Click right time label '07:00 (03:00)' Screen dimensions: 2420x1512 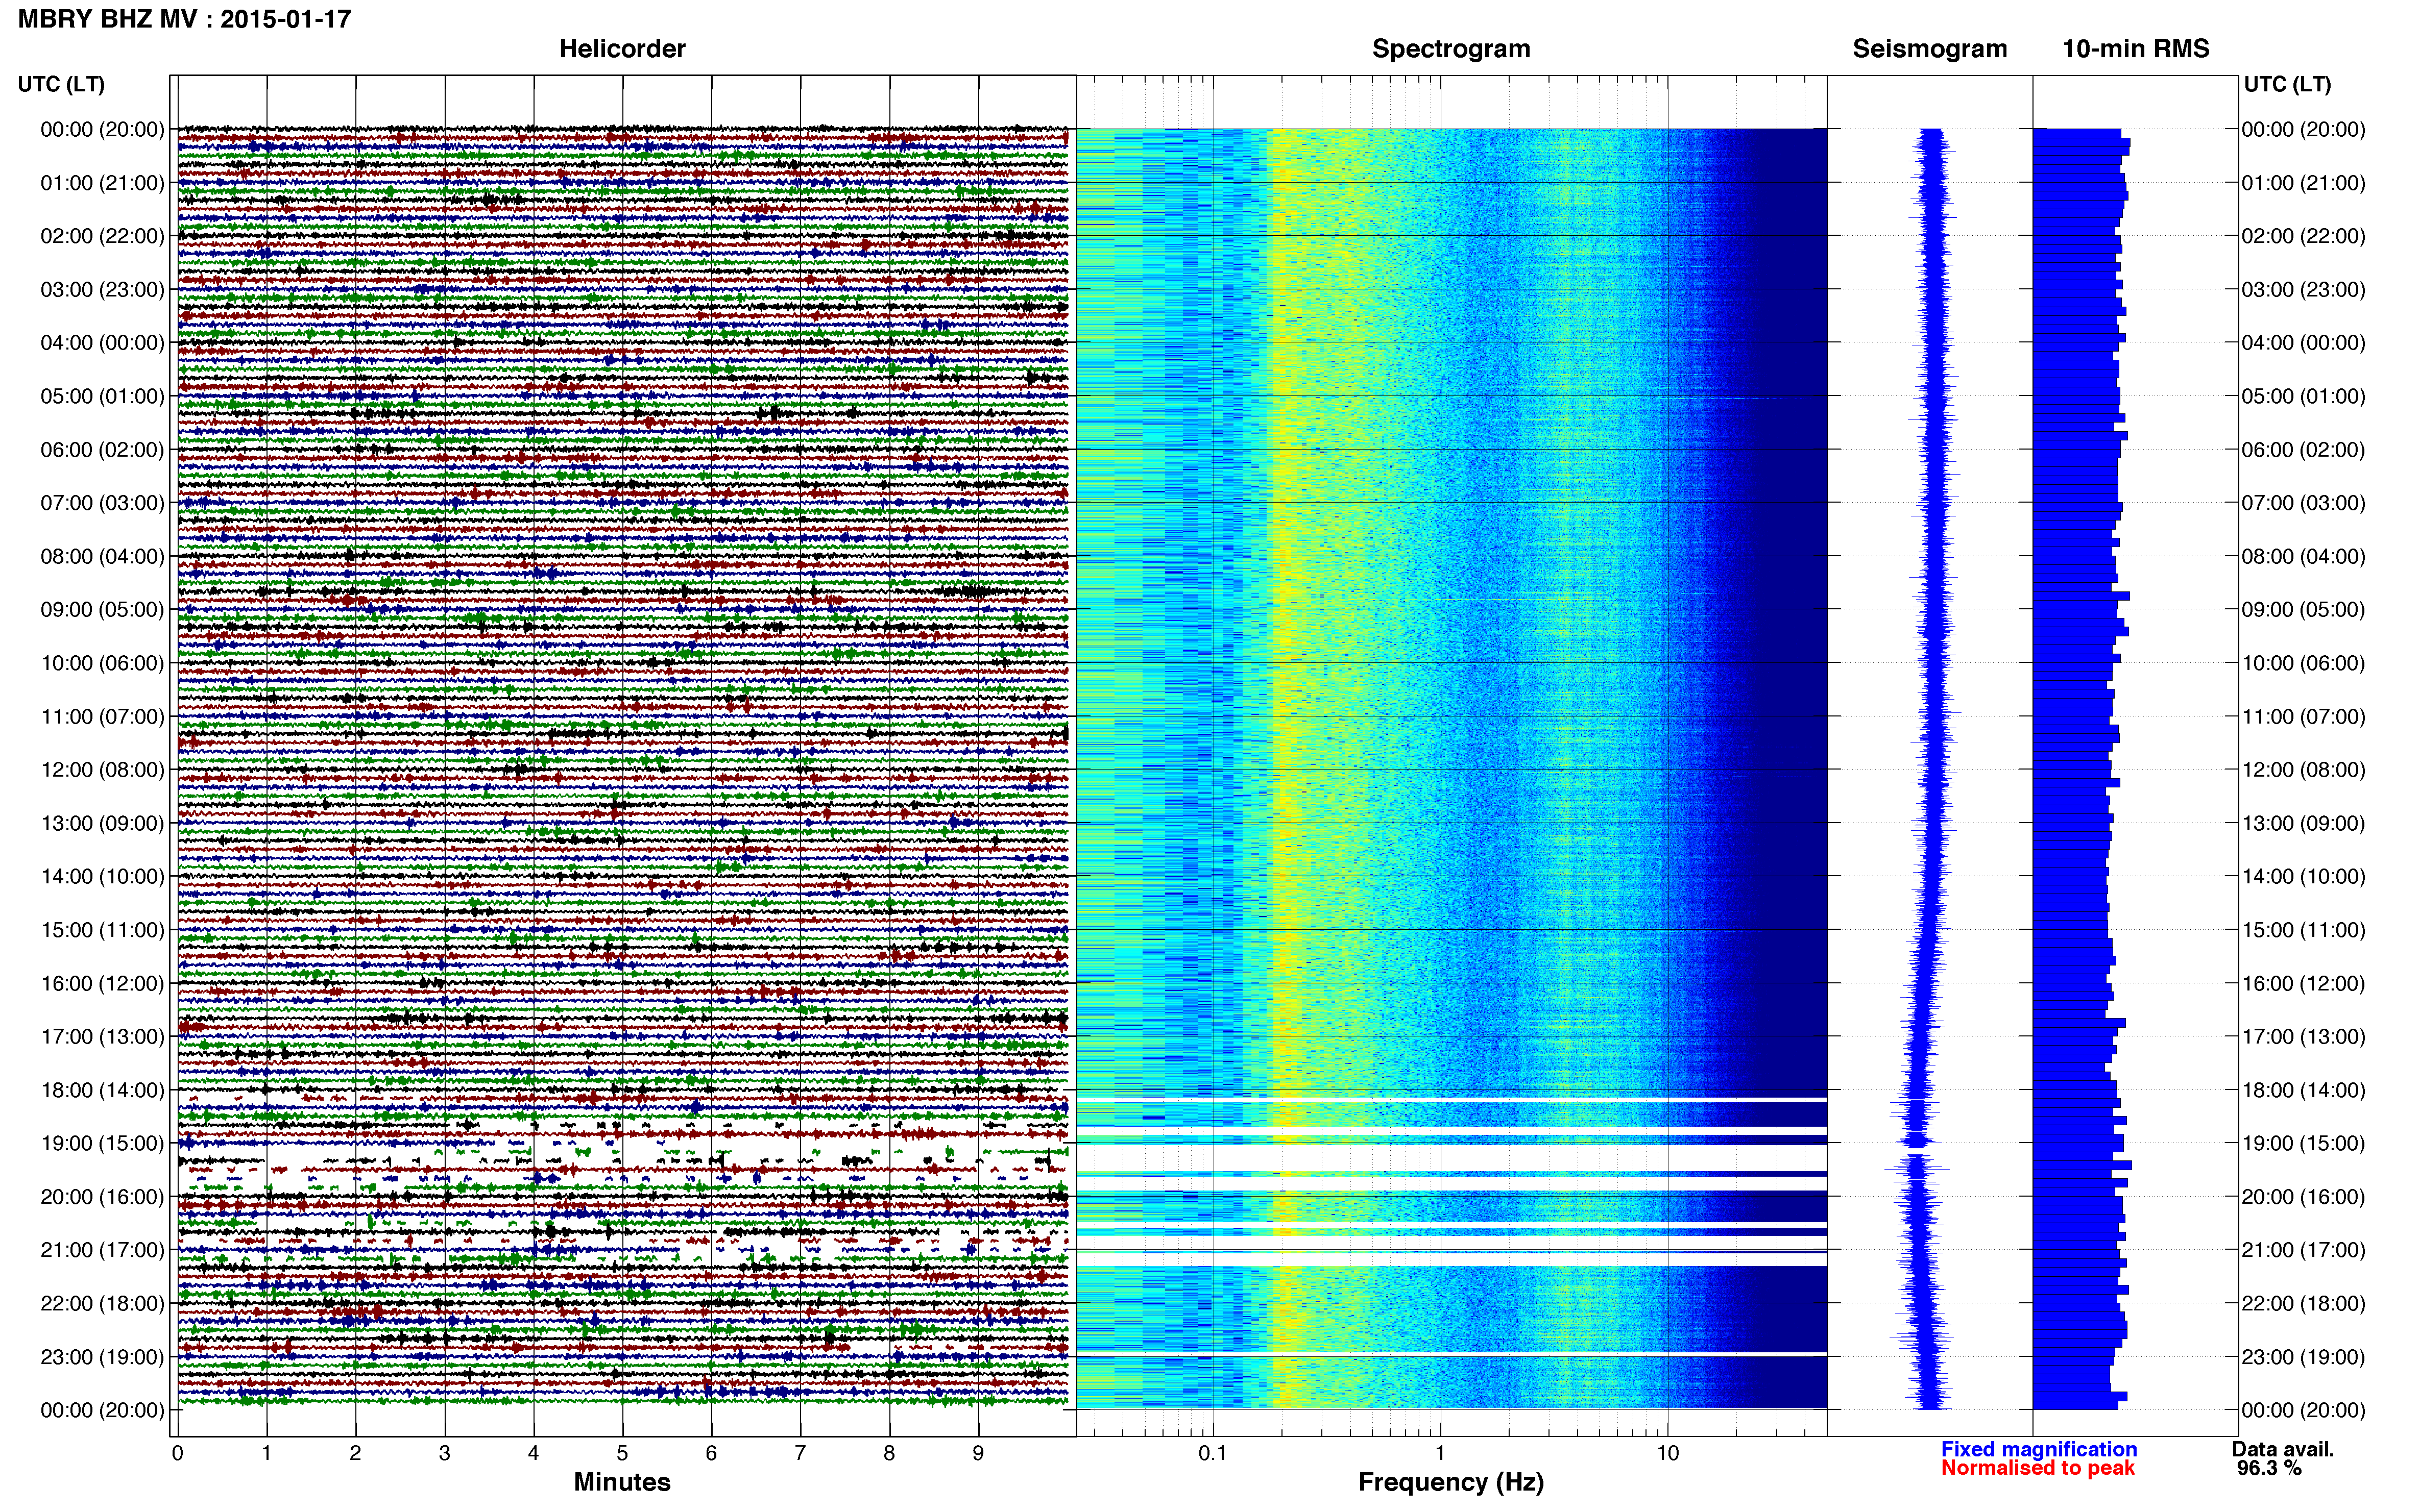tap(2303, 503)
